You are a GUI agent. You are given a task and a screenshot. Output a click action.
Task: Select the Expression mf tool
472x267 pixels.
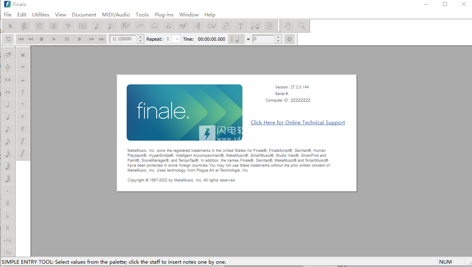tap(183, 26)
